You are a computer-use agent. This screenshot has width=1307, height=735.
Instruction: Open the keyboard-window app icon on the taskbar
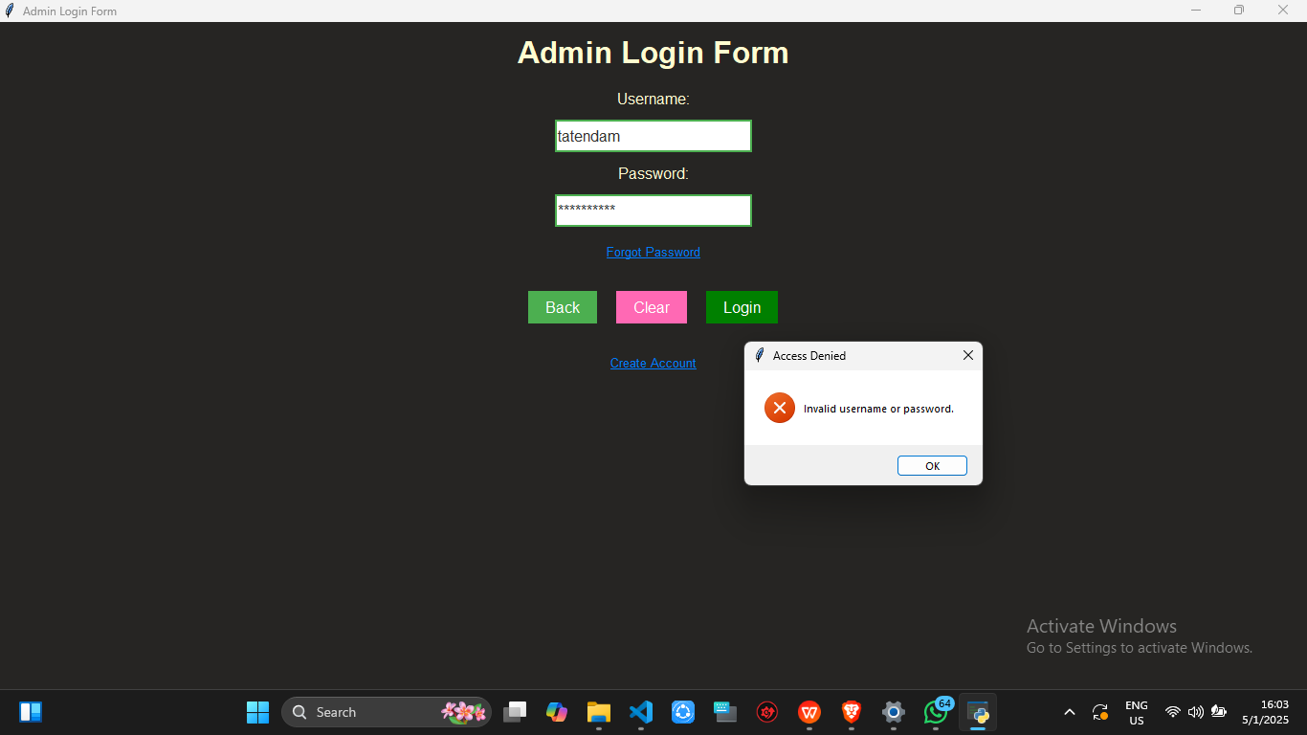[x=725, y=712]
